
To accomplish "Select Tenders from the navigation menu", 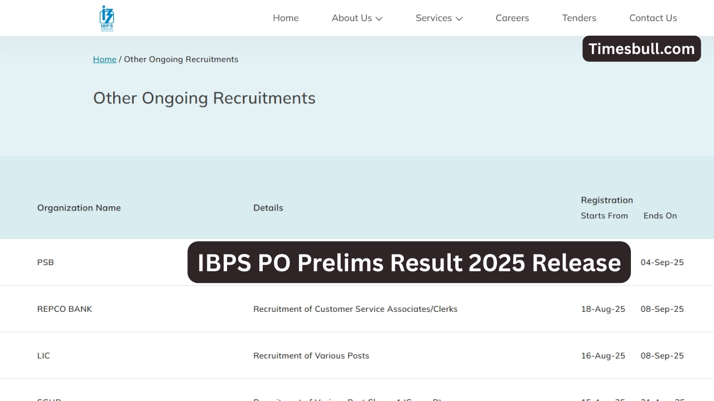I will coord(579,18).
